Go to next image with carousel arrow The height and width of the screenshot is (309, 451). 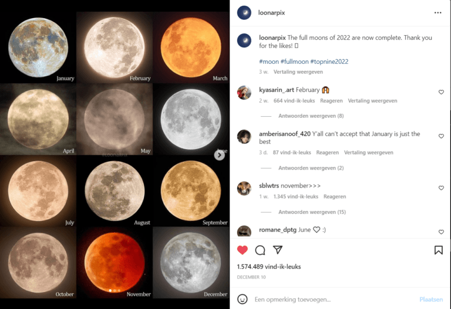(x=219, y=155)
